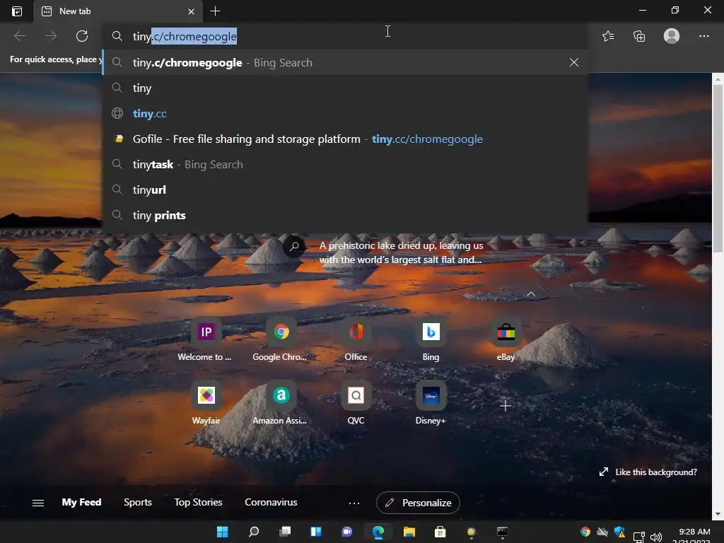This screenshot has height=543, width=724.
Task: Pick the tinytask Bing Search suggestion
Action: [x=345, y=164]
